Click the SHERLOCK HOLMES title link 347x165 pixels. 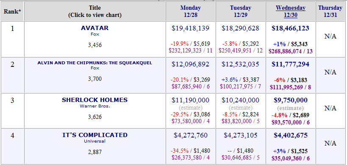[x=95, y=100]
